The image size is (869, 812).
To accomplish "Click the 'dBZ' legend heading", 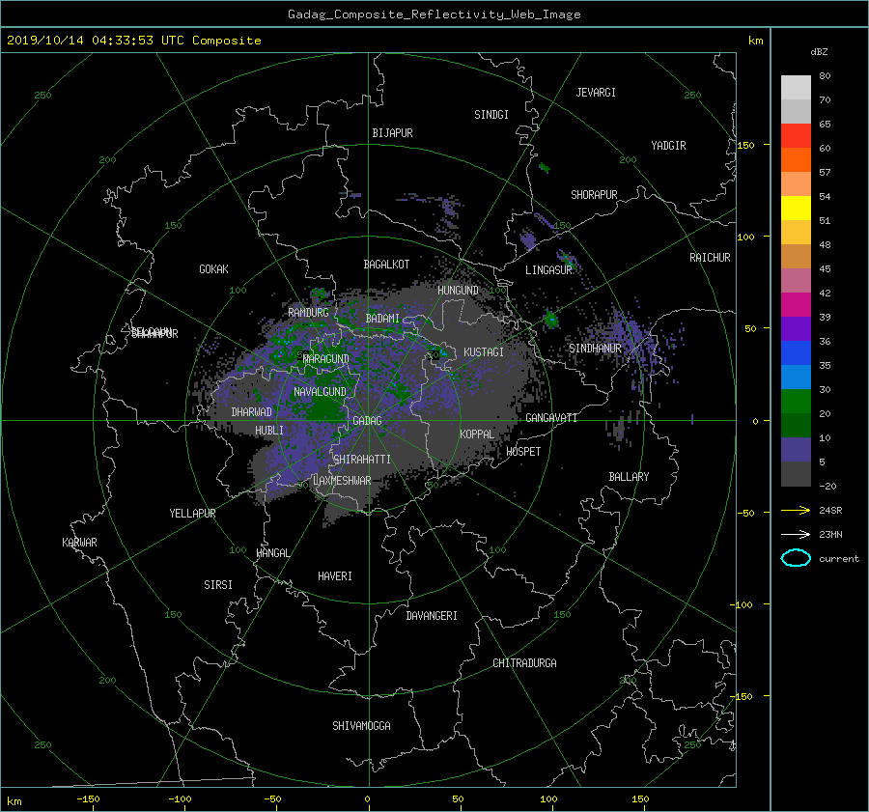I will coord(819,51).
